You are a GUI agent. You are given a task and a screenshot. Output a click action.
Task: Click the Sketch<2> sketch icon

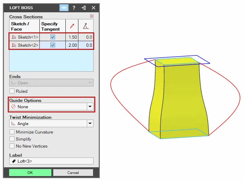click(14, 45)
